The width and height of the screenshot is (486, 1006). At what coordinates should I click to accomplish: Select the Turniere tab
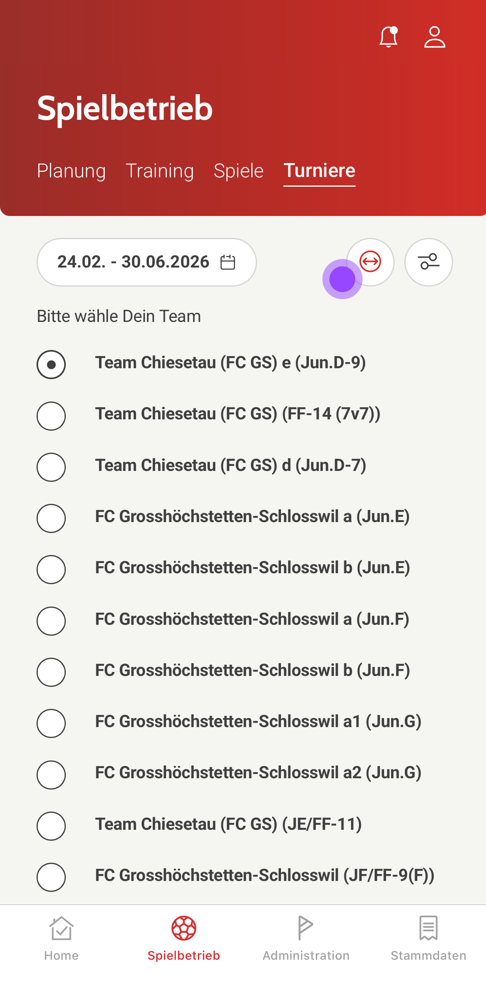pos(320,171)
